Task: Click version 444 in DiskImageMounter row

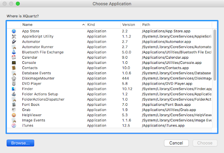Action: click(125, 78)
